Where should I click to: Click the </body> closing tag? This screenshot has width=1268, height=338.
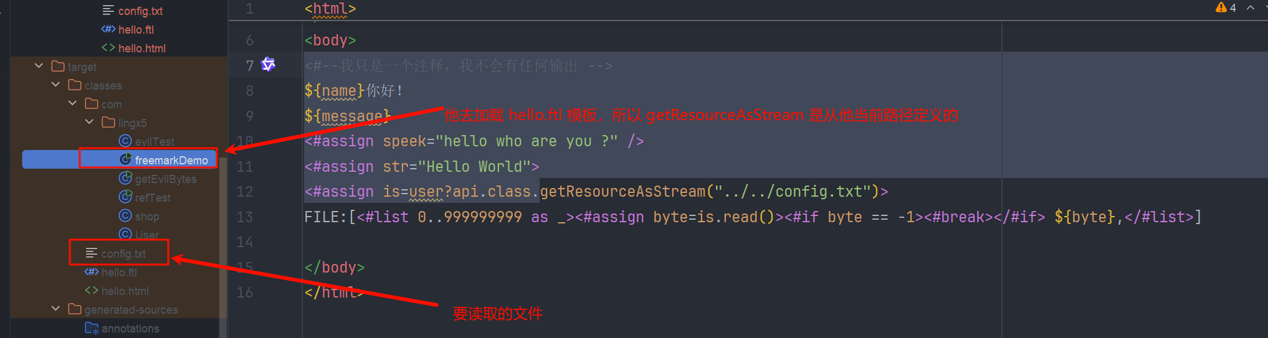coord(335,267)
